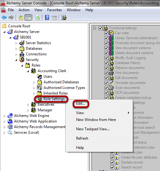This screenshot has width=160, height=171.
Task: Click Create file plan attributes label
Action: pyautogui.click(x=139, y=157)
